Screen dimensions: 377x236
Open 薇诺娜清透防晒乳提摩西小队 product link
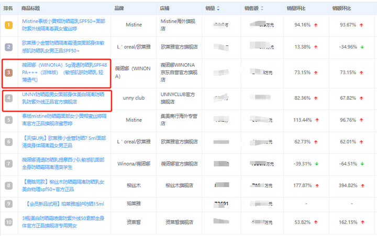click(63, 163)
